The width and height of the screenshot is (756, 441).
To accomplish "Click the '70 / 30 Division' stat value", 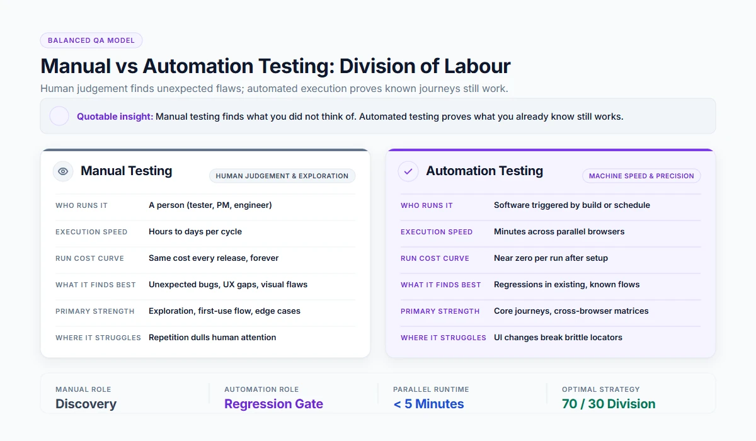I will click(x=609, y=404).
